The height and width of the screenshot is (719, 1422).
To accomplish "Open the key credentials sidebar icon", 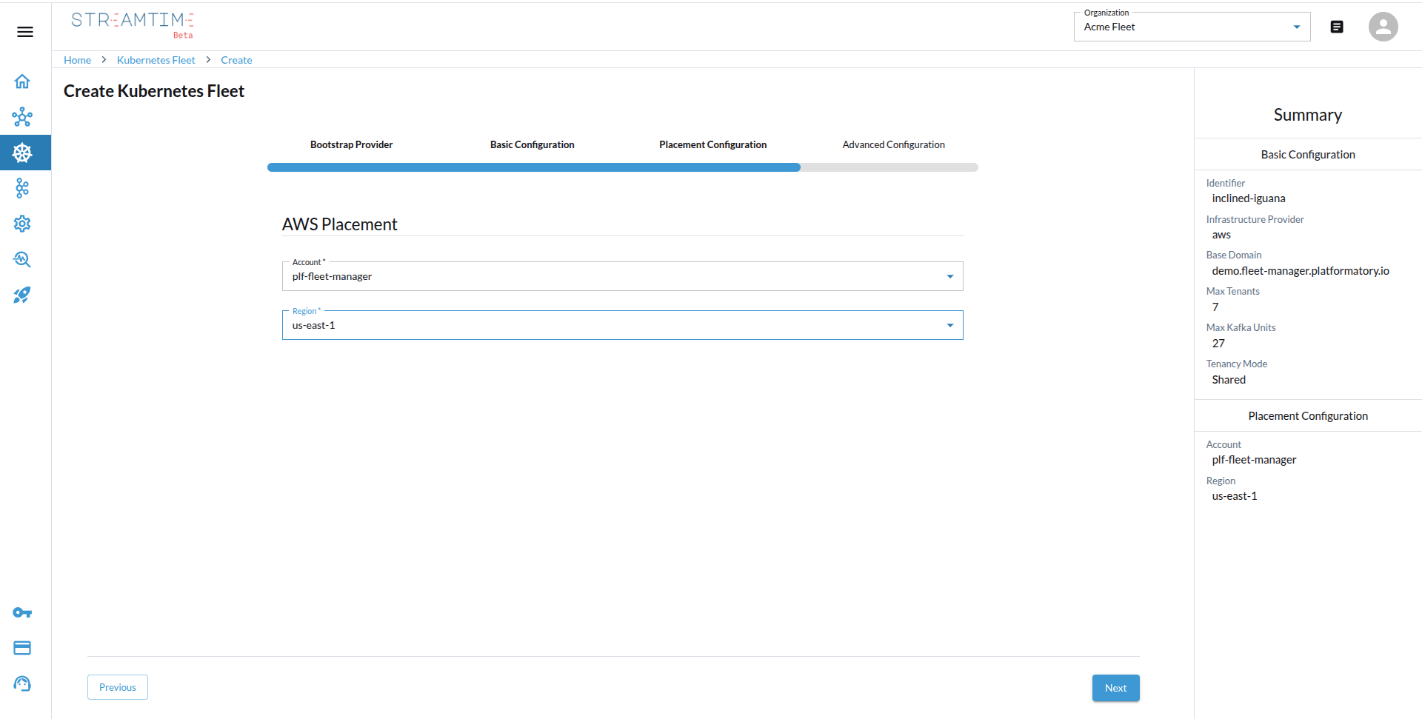I will 22,612.
